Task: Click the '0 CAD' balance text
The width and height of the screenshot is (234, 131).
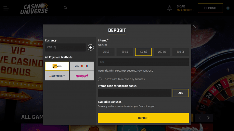Action: (x=181, y=6)
